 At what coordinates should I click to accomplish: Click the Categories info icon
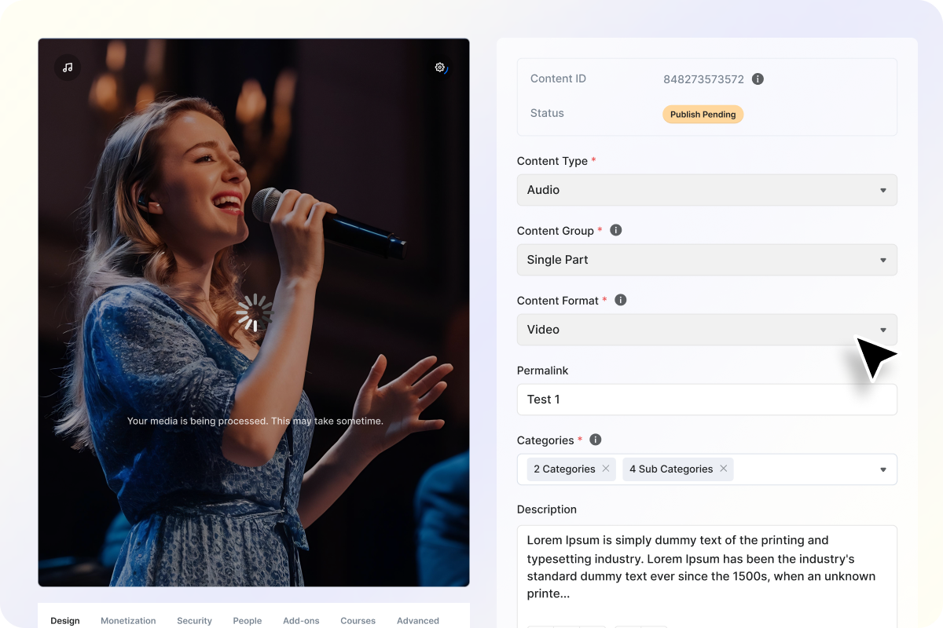click(x=596, y=440)
